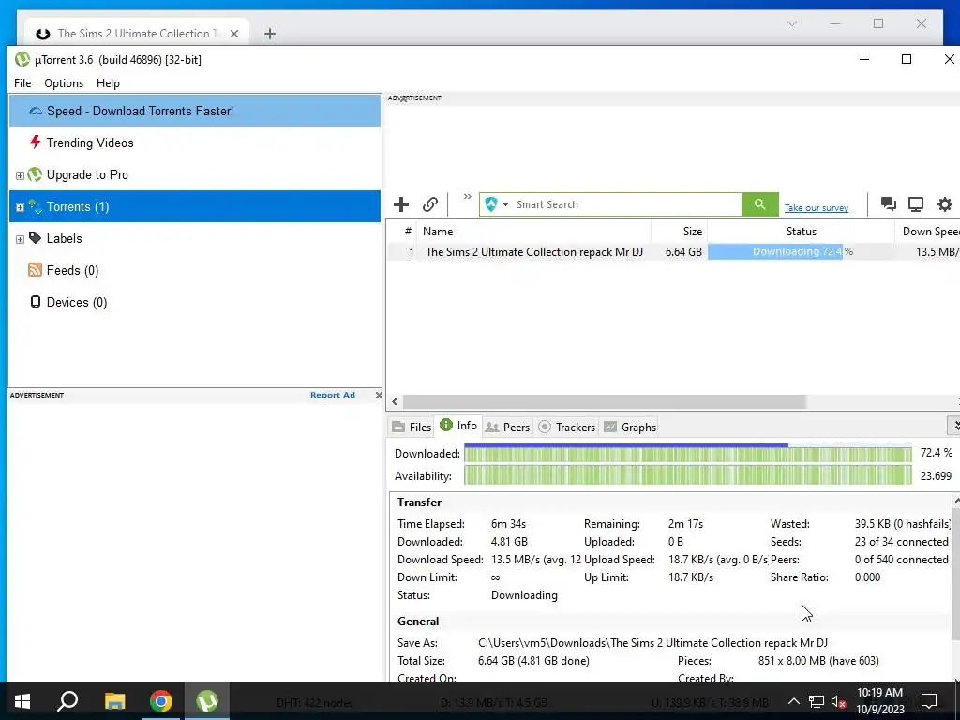Click the Add Torrent from URL link icon

430,204
